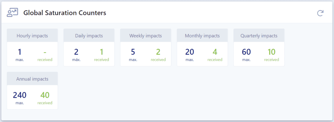The width and height of the screenshot is (334, 122).
Task: Select the Weekly impacts card header
Action: (x=146, y=36)
